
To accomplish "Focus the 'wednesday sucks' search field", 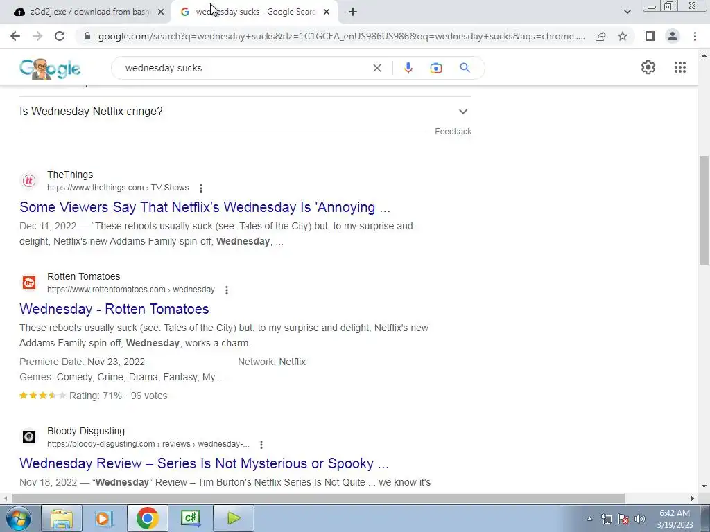I will 245,68.
